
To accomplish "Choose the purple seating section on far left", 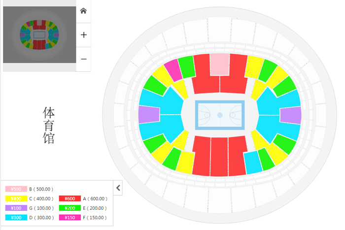I will [149, 114].
